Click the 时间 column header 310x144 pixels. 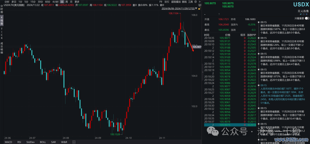pos(207,35)
